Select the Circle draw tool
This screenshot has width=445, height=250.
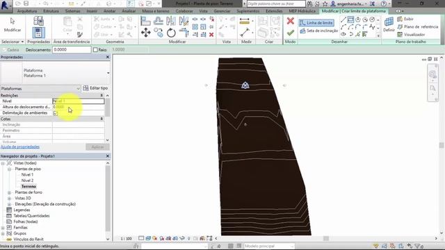(x=372, y=19)
